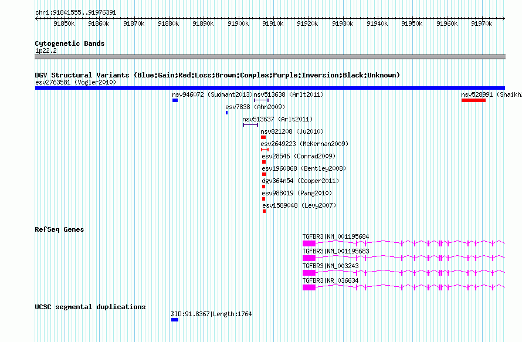This screenshot has width=522, height=342.
Task: Click the 91900k ruler tick label
Action: 238,23
